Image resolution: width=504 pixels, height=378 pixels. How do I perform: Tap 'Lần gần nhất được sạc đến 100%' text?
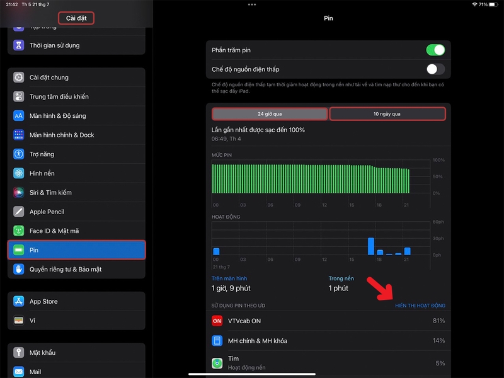coord(258,130)
